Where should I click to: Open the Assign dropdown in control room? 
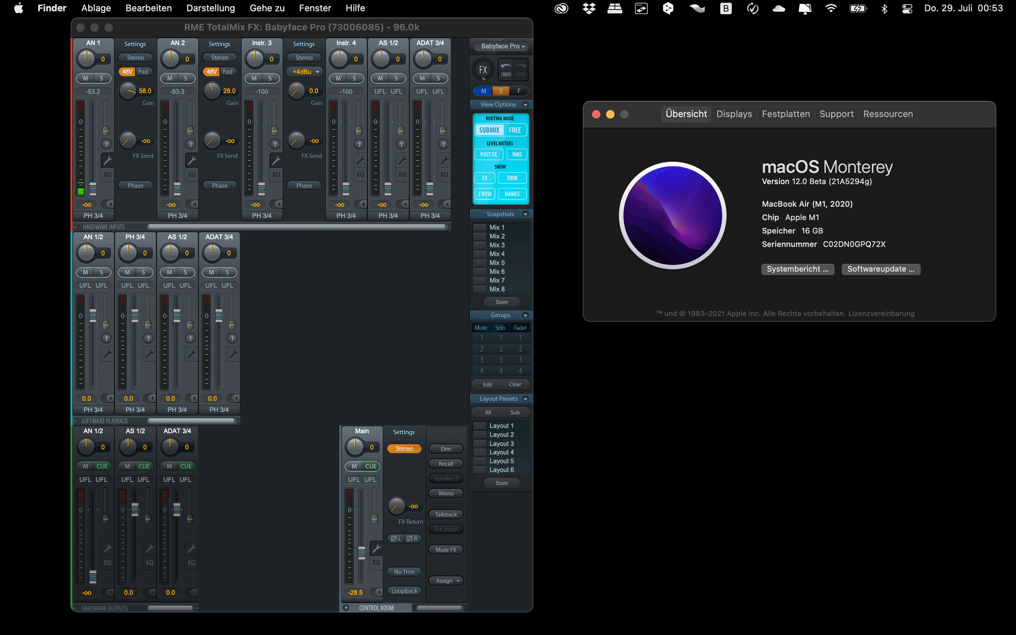[x=446, y=581]
